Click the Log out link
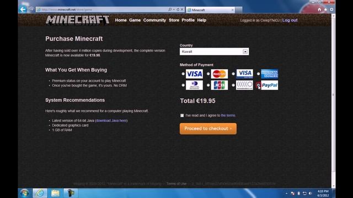 290,20
